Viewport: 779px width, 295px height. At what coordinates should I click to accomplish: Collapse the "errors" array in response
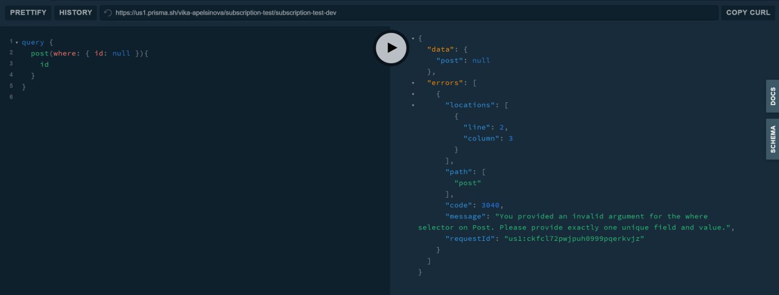[x=414, y=83]
